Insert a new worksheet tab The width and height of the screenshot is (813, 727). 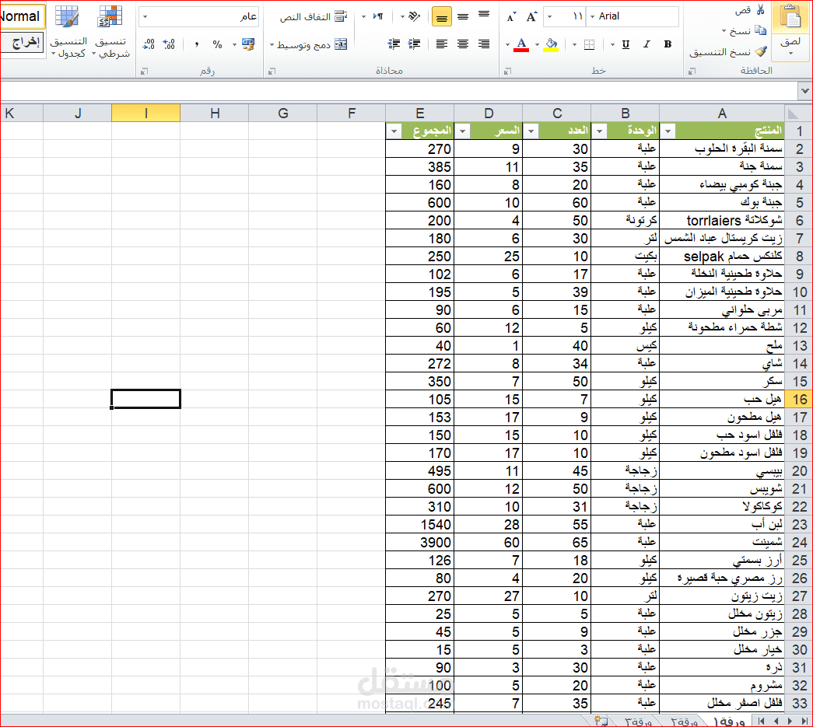601,721
